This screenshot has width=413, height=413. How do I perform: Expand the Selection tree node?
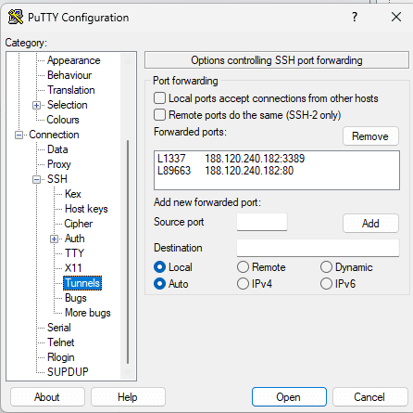36,106
